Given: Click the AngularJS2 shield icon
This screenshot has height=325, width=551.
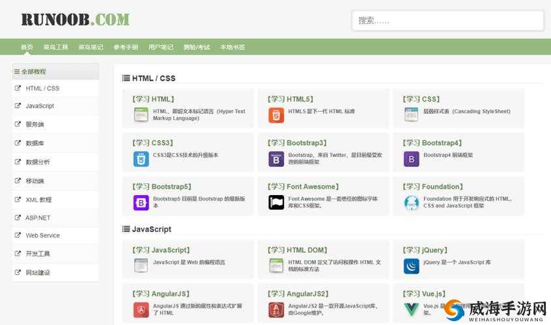Looking at the screenshot, I should click(x=276, y=310).
